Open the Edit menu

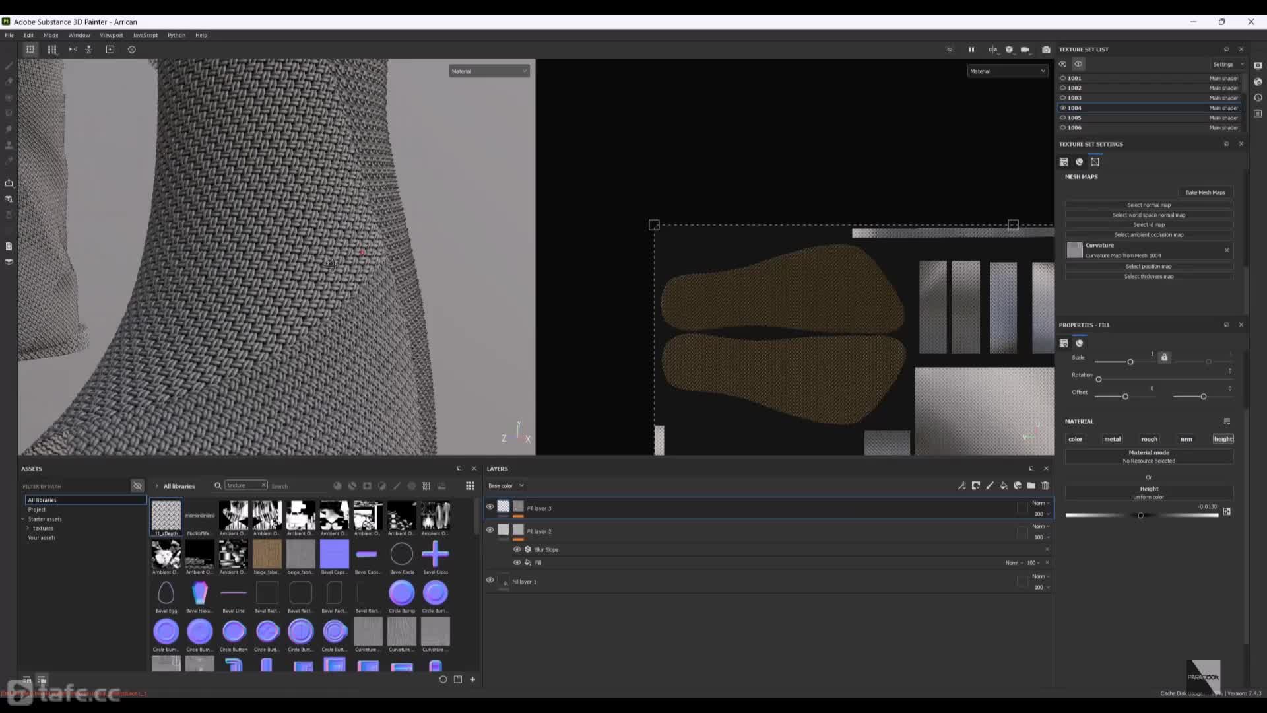[x=28, y=35]
